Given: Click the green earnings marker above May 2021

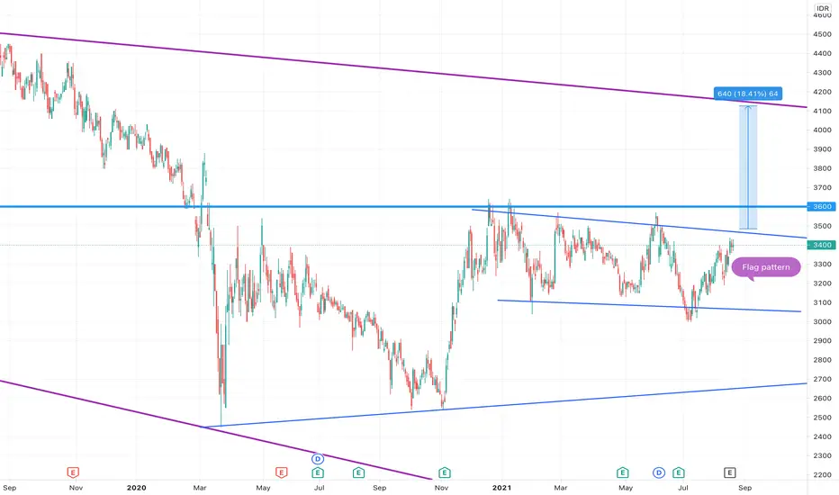Looking at the screenshot, I should coord(622,472).
